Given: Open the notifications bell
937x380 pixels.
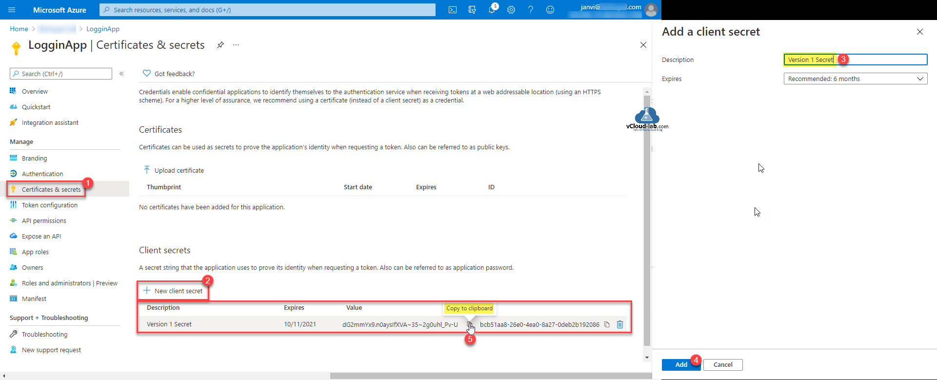Looking at the screenshot, I should pyautogui.click(x=492, y=10).
